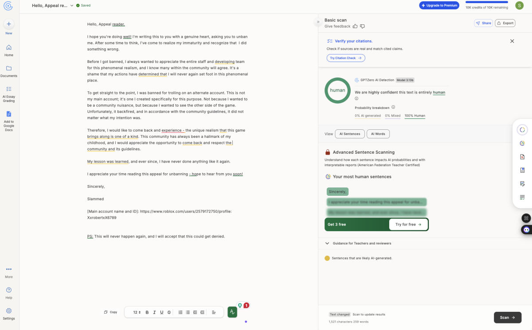Click the thumbs down feedback icon
The height and width of the screenshot is (330, 532).
(x=362, y=27)
